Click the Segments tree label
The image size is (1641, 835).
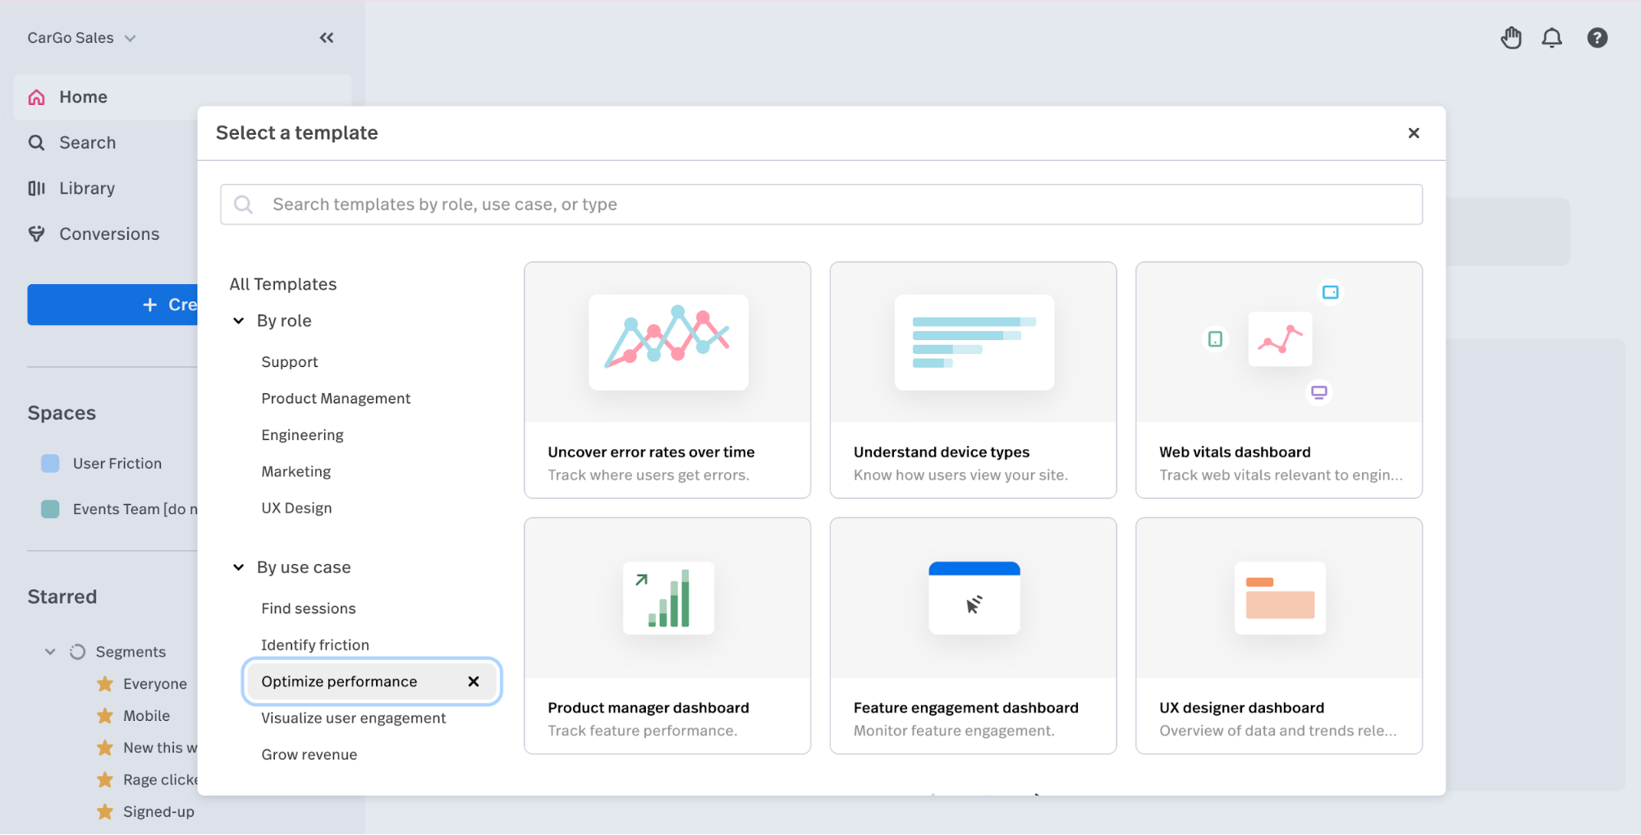pyautogui.click(x=131, y=652)
